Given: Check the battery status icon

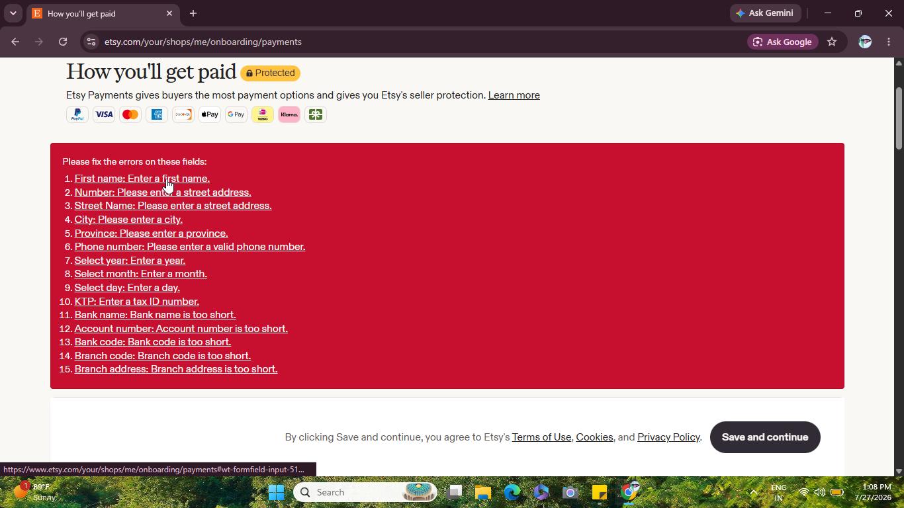Looking at the screenshot, I should tap(837, 492).
